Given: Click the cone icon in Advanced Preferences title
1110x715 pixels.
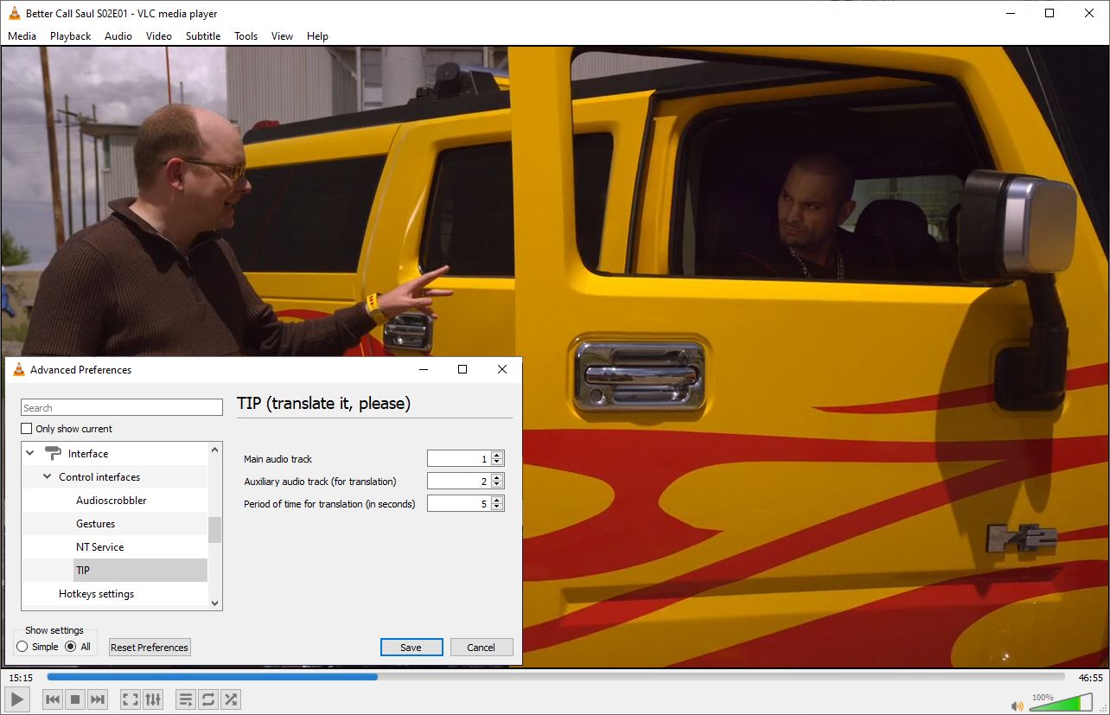Looking at the screenshot, I should 19,370.
